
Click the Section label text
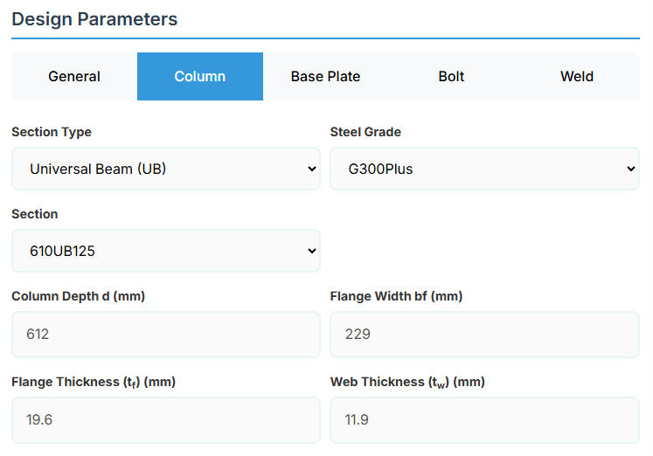tap(35, 214)
